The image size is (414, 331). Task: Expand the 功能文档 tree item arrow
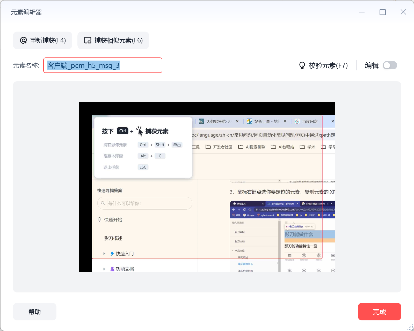[104, 269]
